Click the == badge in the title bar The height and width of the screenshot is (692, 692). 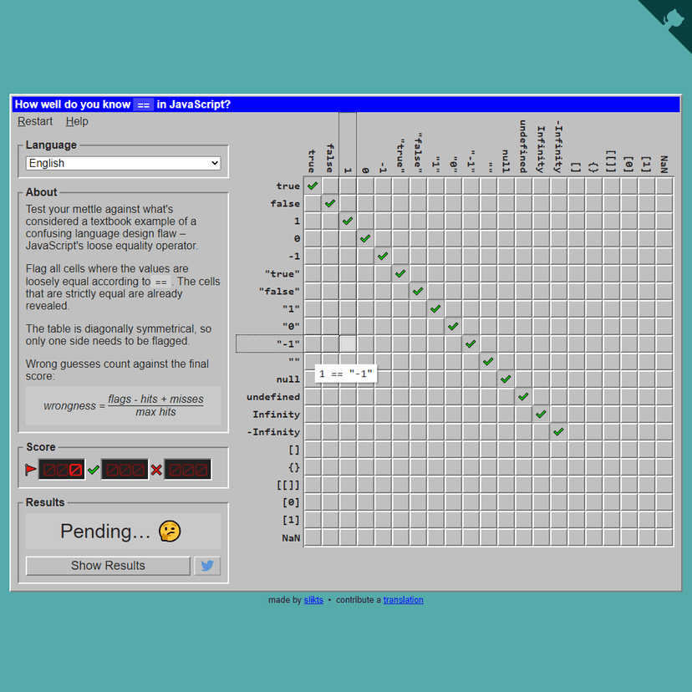click(x=142, y=104)
